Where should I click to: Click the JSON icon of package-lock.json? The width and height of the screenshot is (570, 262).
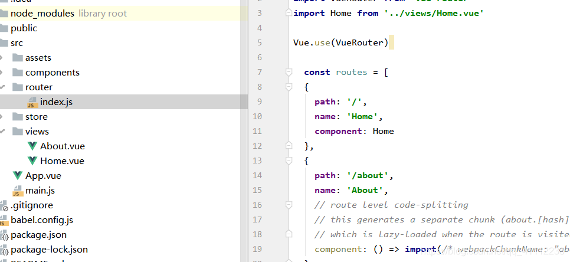pos(4,250)
